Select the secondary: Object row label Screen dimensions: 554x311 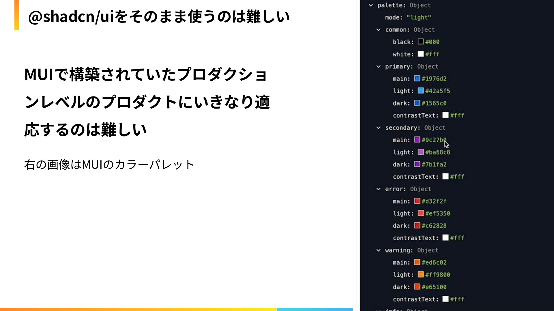coord(415,128)
